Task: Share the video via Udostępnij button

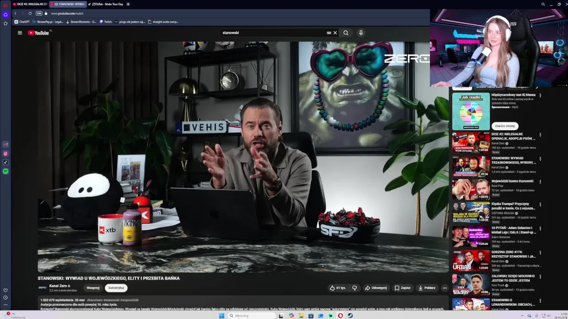Action: point(376,288)
